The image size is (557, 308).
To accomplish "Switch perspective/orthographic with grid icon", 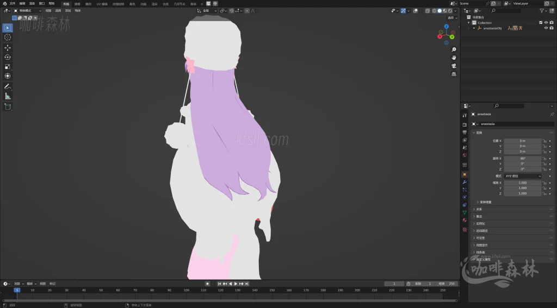I will (454, 74).
